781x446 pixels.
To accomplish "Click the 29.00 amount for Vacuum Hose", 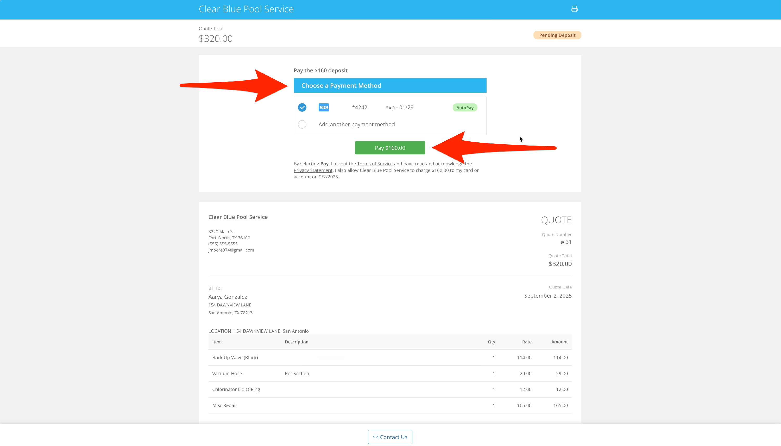I will pyautogui.click(x=562, y=373).
